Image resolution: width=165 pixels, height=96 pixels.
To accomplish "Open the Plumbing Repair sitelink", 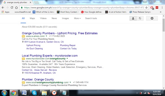I will [68, 45].
